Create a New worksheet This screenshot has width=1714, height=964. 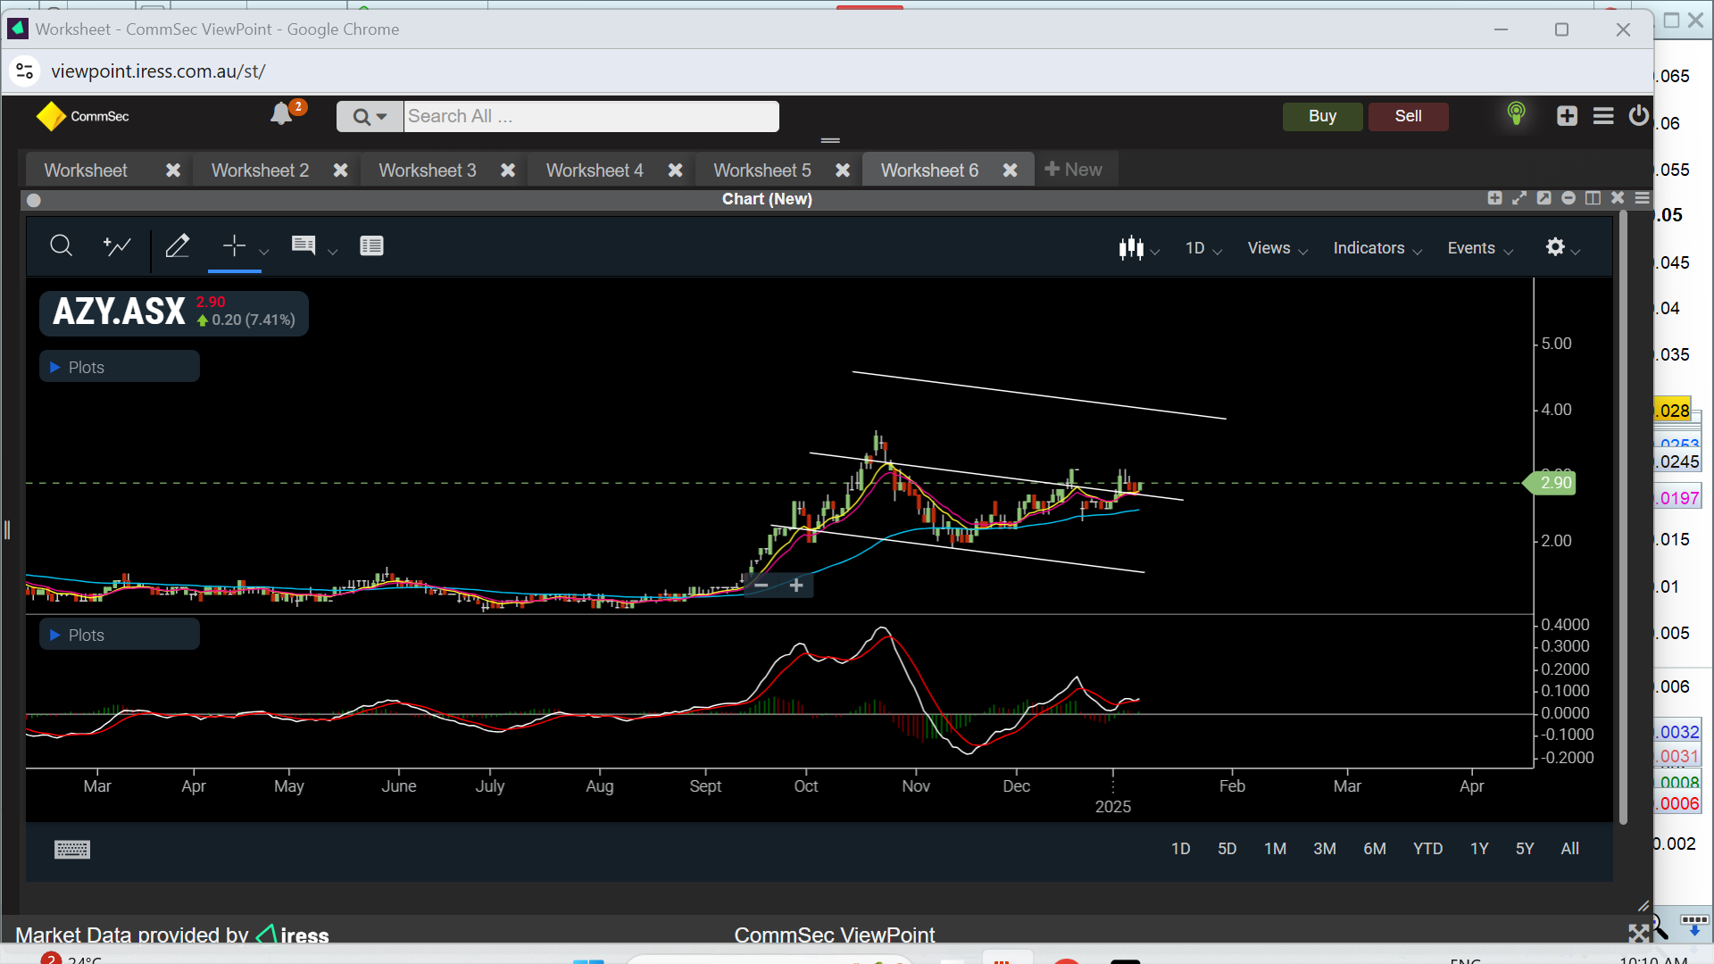coord(1073,169)
